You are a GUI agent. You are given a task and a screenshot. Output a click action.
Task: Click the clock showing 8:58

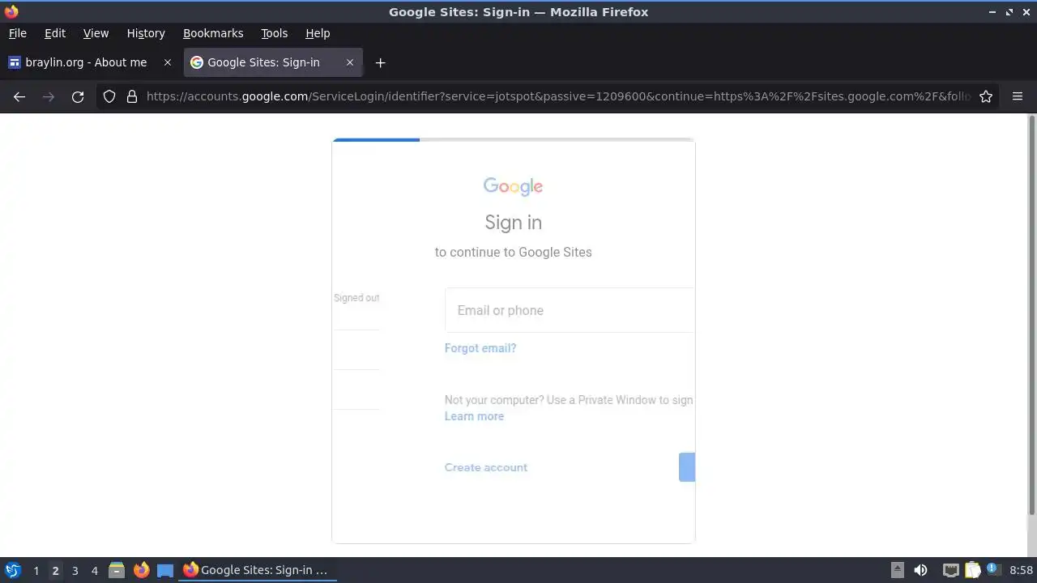click(x=1021, y=570)
